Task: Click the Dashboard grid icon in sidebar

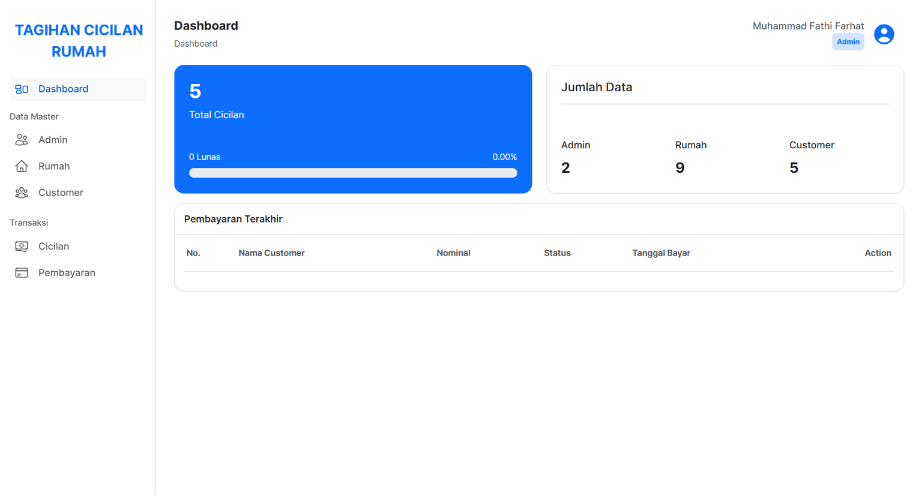Action: pyautogui.click(x=22, y=89)
